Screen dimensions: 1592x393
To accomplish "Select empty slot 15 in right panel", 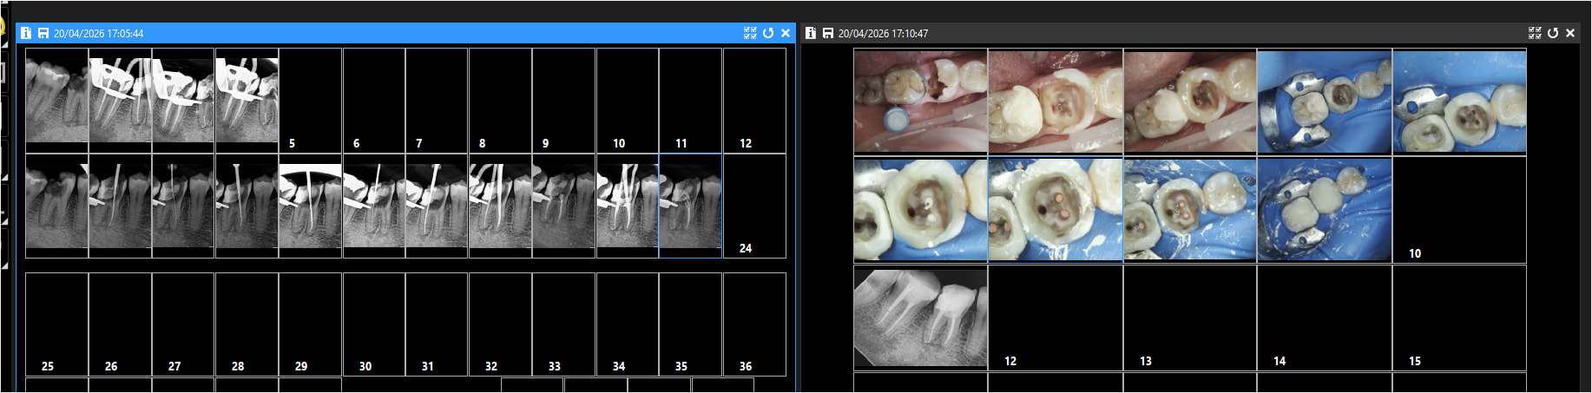I will 1459,317.
